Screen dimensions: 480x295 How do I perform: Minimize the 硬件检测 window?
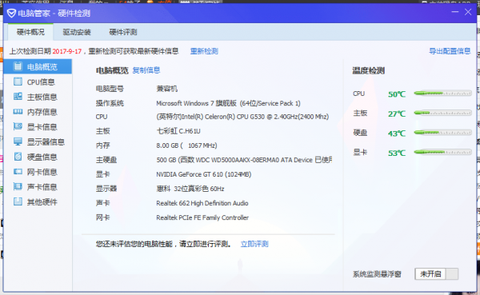(455, 12)
